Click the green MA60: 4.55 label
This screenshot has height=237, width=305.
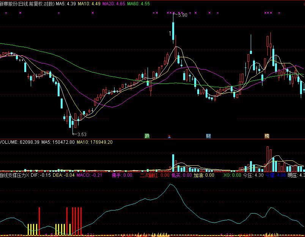[138, 4]
